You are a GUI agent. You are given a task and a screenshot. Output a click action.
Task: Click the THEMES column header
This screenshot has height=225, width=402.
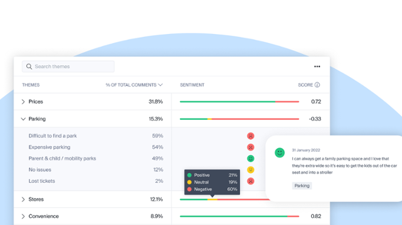pyautogui.click(x=31, y=85)
